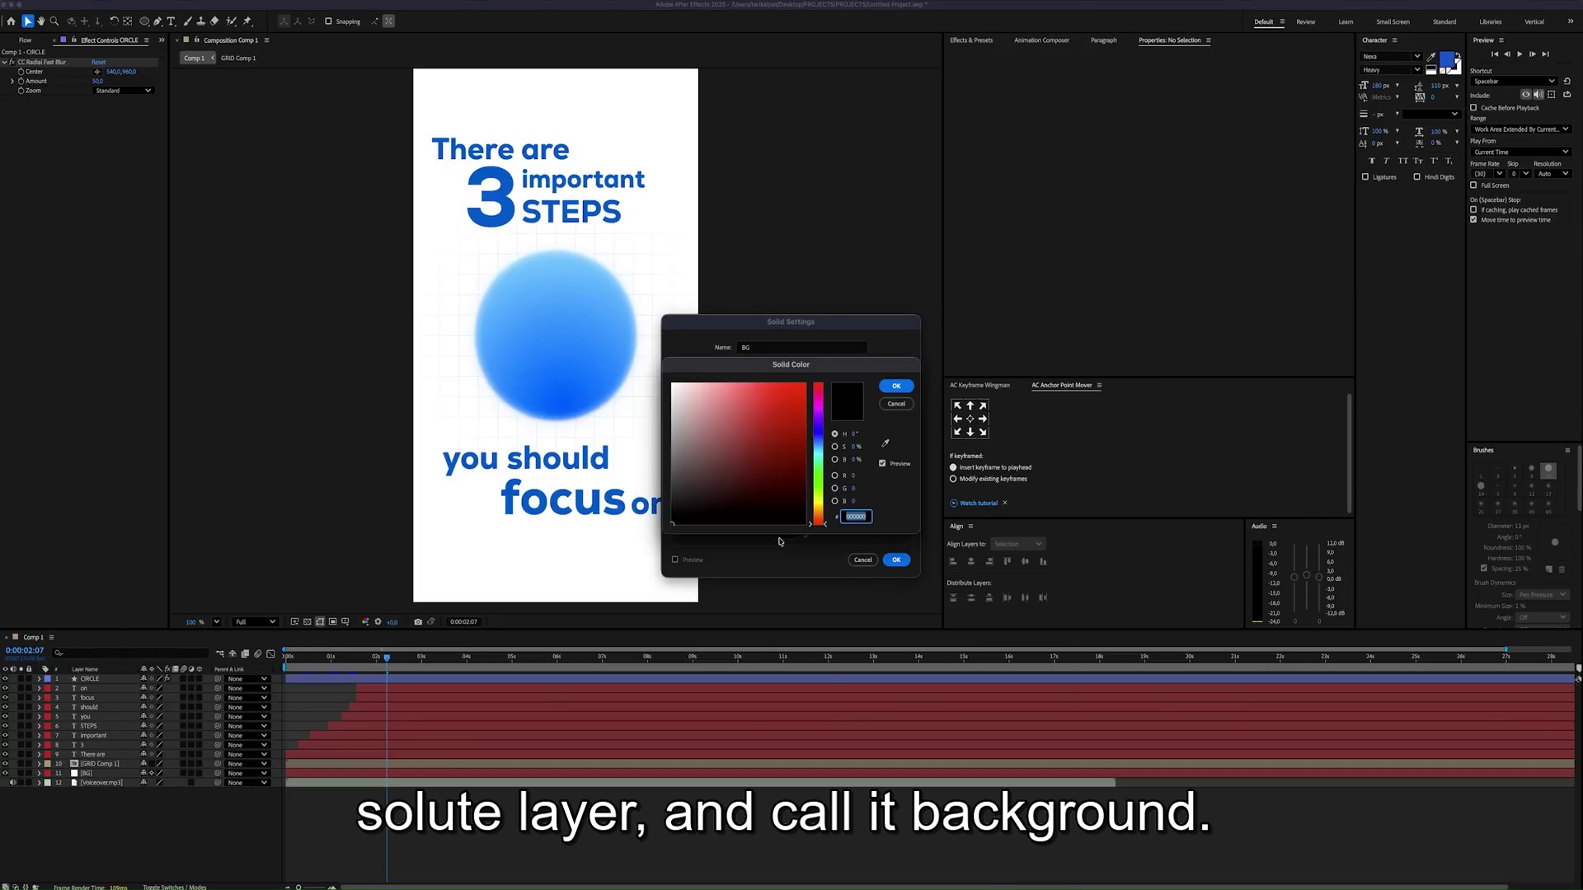
Task: Select the Zoom magnifier tool
Action: 54,21
